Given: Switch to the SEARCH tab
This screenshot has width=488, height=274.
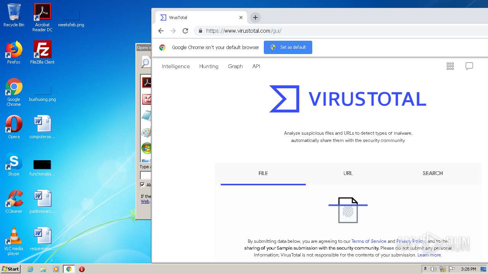Looking at the screenshot, I should tap(433, 174).
